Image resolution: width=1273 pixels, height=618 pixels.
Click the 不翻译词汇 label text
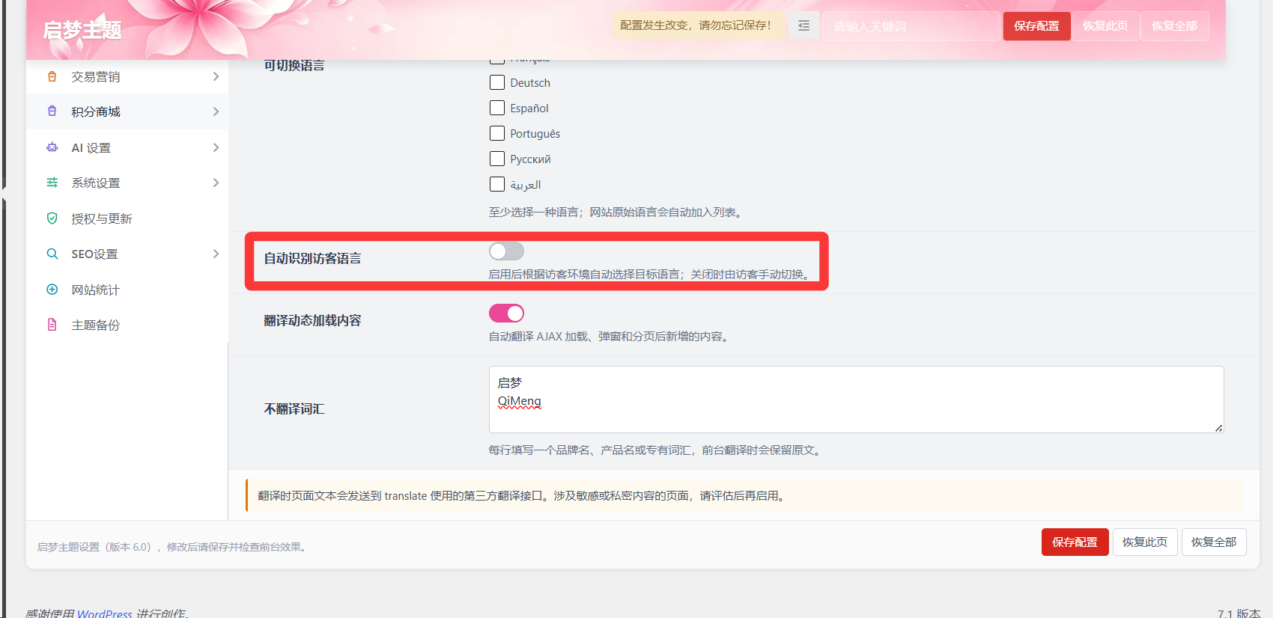294,409
